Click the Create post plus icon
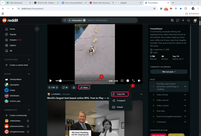 click(183, 20)
